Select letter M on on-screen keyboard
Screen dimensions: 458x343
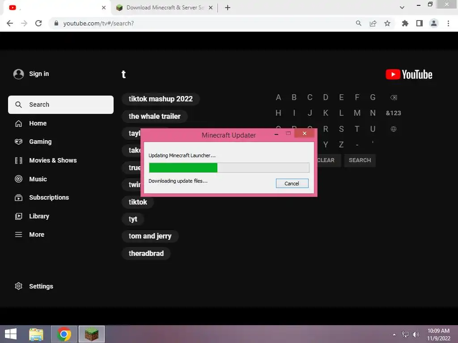pyautogui.click(x=357, y=113)
